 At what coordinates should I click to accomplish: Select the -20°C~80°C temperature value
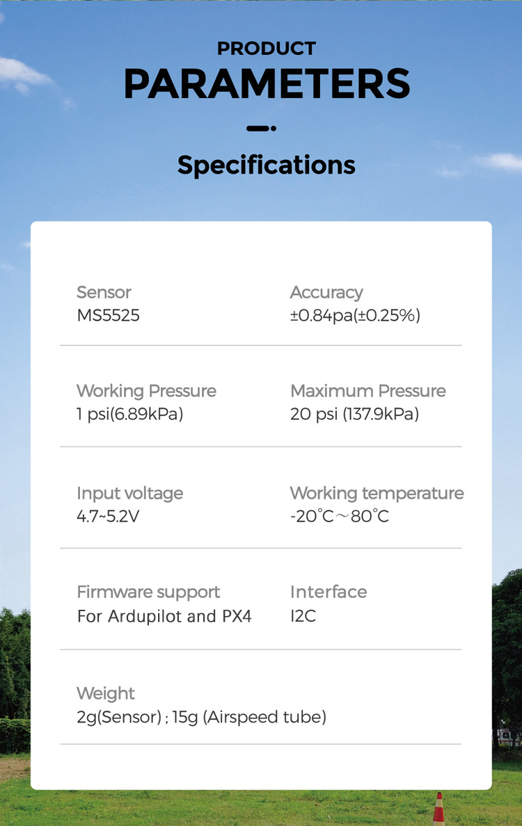(339, 517)
